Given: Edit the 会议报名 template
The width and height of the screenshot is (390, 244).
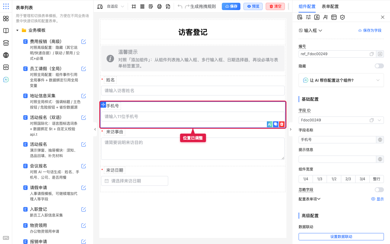Looking at the screenshot, I should pyautogui.click(x=83, y=166).
